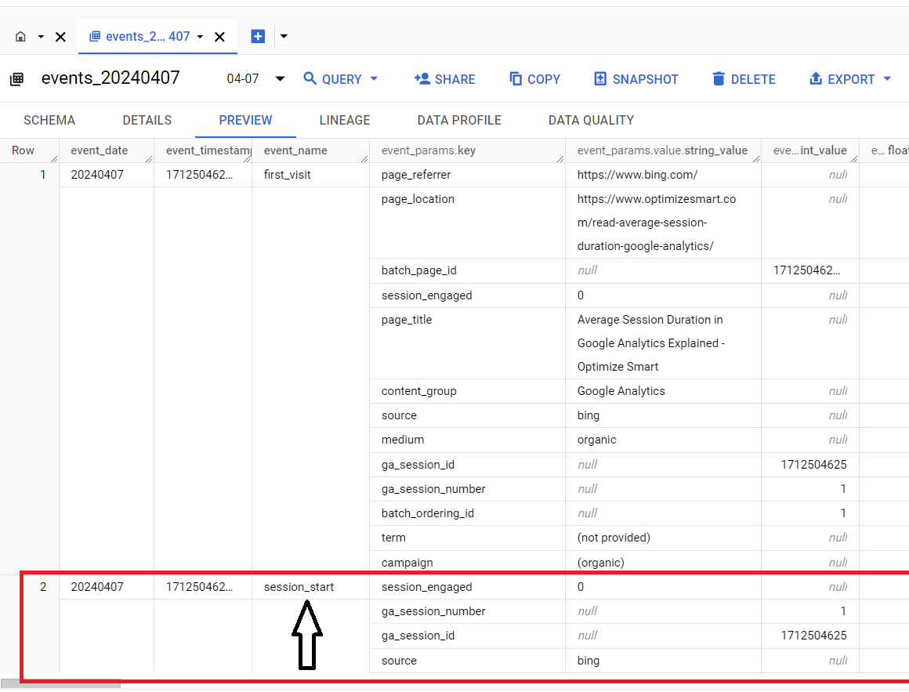Select the batch_page_id key cell
Viewport: 909px width, 692px height.
(418, 270)
